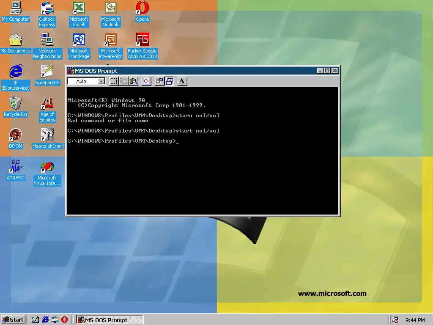The height and width of the screenshot is (325, 433).
Task: Click the copyright 'Microsoft Corp 1981-1999' line
Action: click(142, 105)
